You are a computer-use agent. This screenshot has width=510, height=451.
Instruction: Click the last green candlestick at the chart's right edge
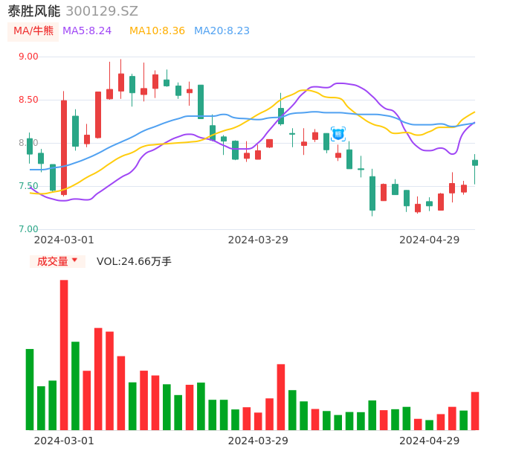point(475,162)
